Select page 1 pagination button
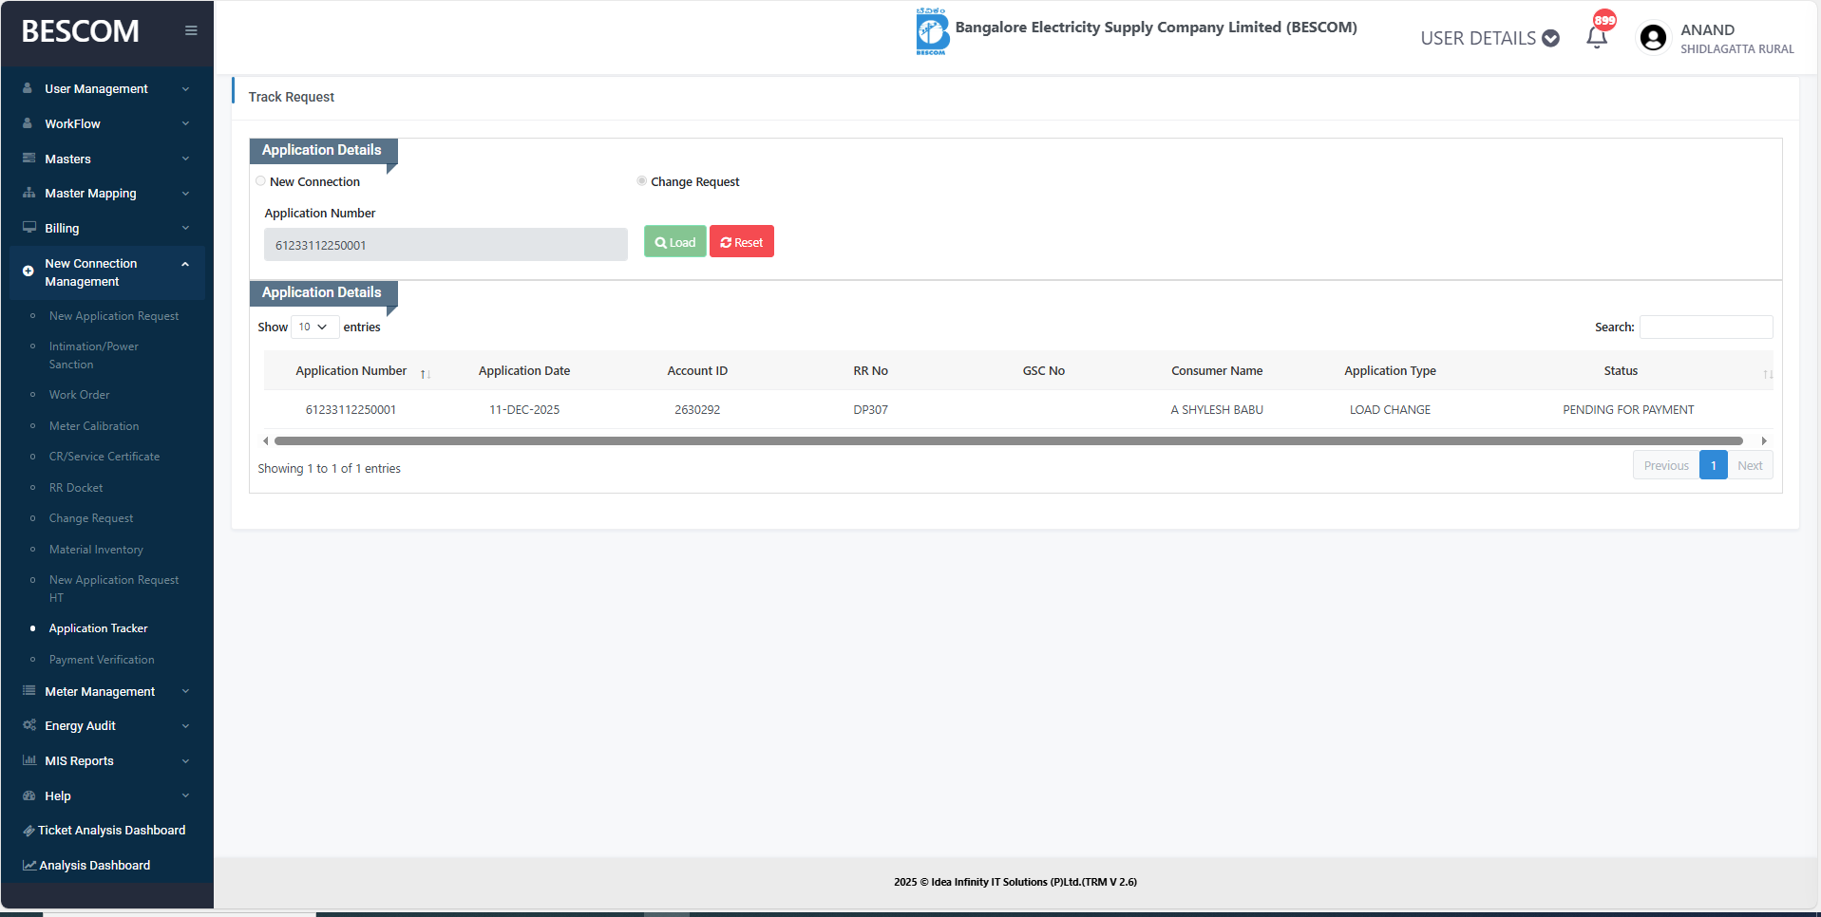The width and height of the screenshot is (1821, 917). click(x=1714, y=465)
